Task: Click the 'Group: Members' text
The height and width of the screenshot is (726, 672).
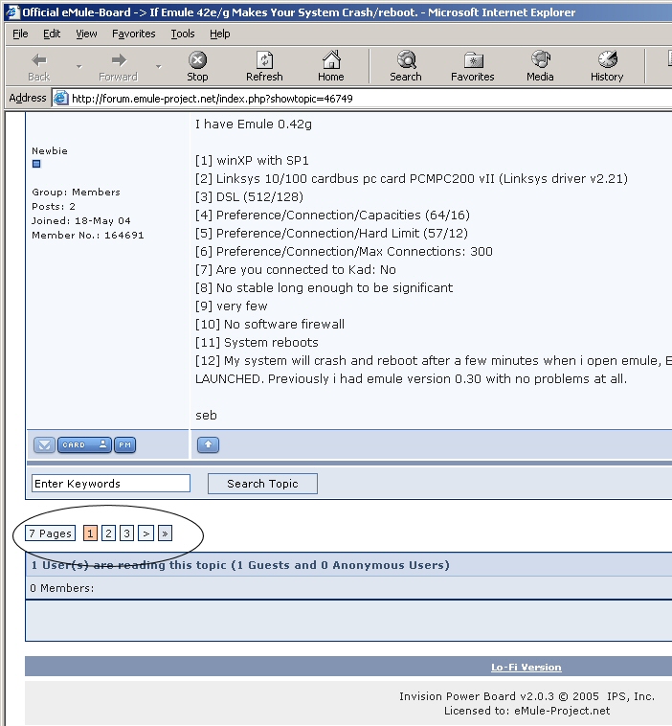Action: tap(76, 193)
